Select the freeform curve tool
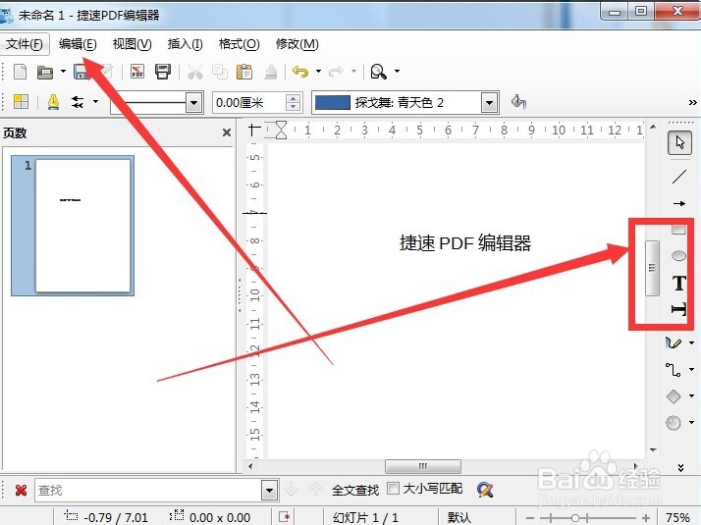Image resolution: width=701 pixels, height=525 pixels. [x=674, y=342]
